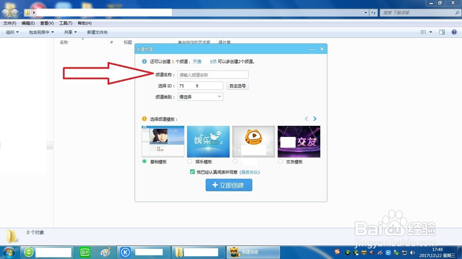The height and width of the screenshot is (259, 462).
Task: Open the view options dropdown arrow
Action: click(431, 32)
